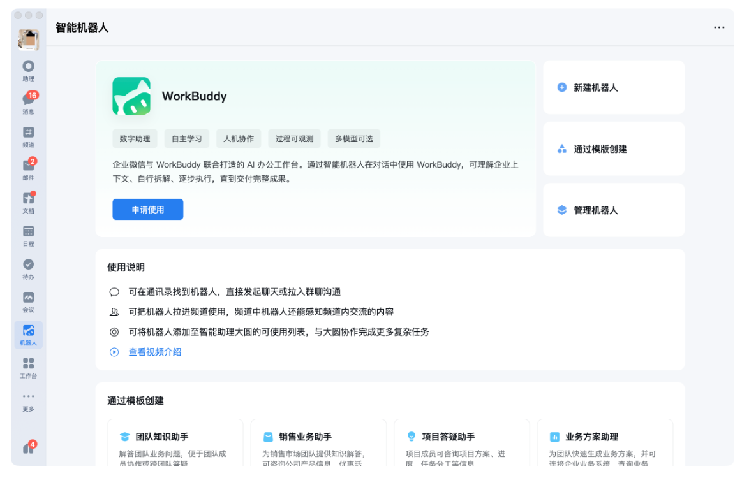Open the top-right three-dot menu
The height and width of the screenshot is (485, 742).
tap(719, 27)
